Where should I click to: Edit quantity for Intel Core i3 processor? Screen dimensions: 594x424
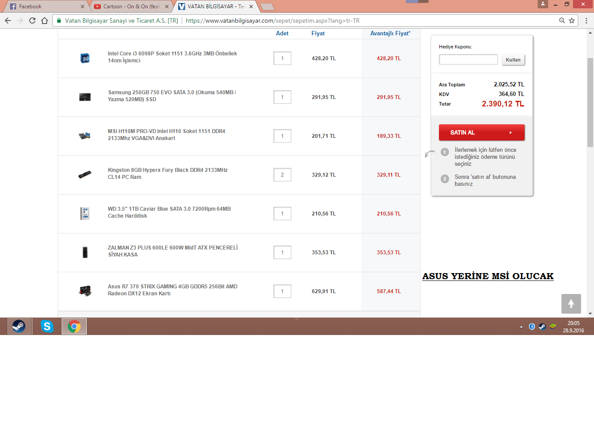(x=282, y=58)
